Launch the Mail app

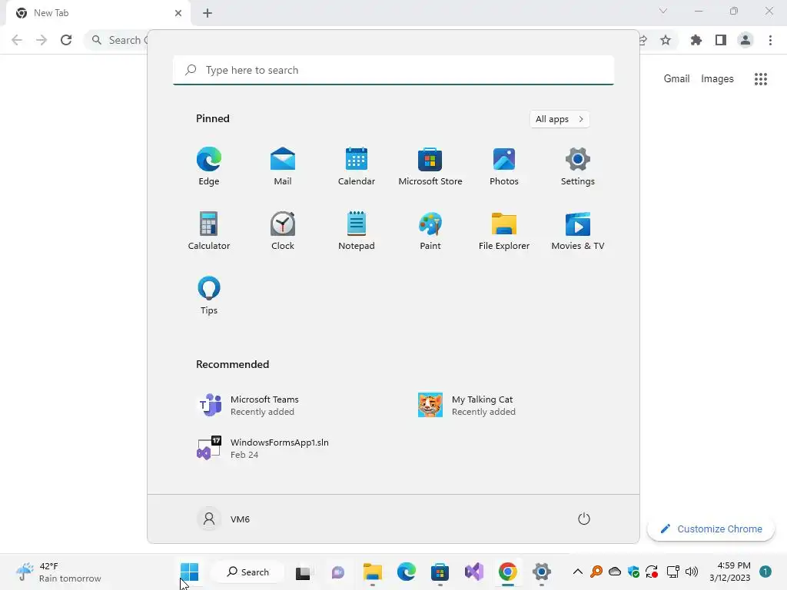tap(283, 167)
